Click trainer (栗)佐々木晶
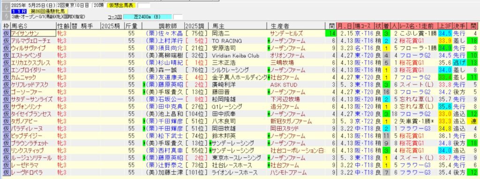Image resolution: width=480 pixels, height=179 pixels. tap(165, 33)
